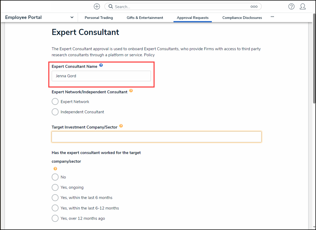
Task: Open the user profile icon
Action: tap(303, 6)
